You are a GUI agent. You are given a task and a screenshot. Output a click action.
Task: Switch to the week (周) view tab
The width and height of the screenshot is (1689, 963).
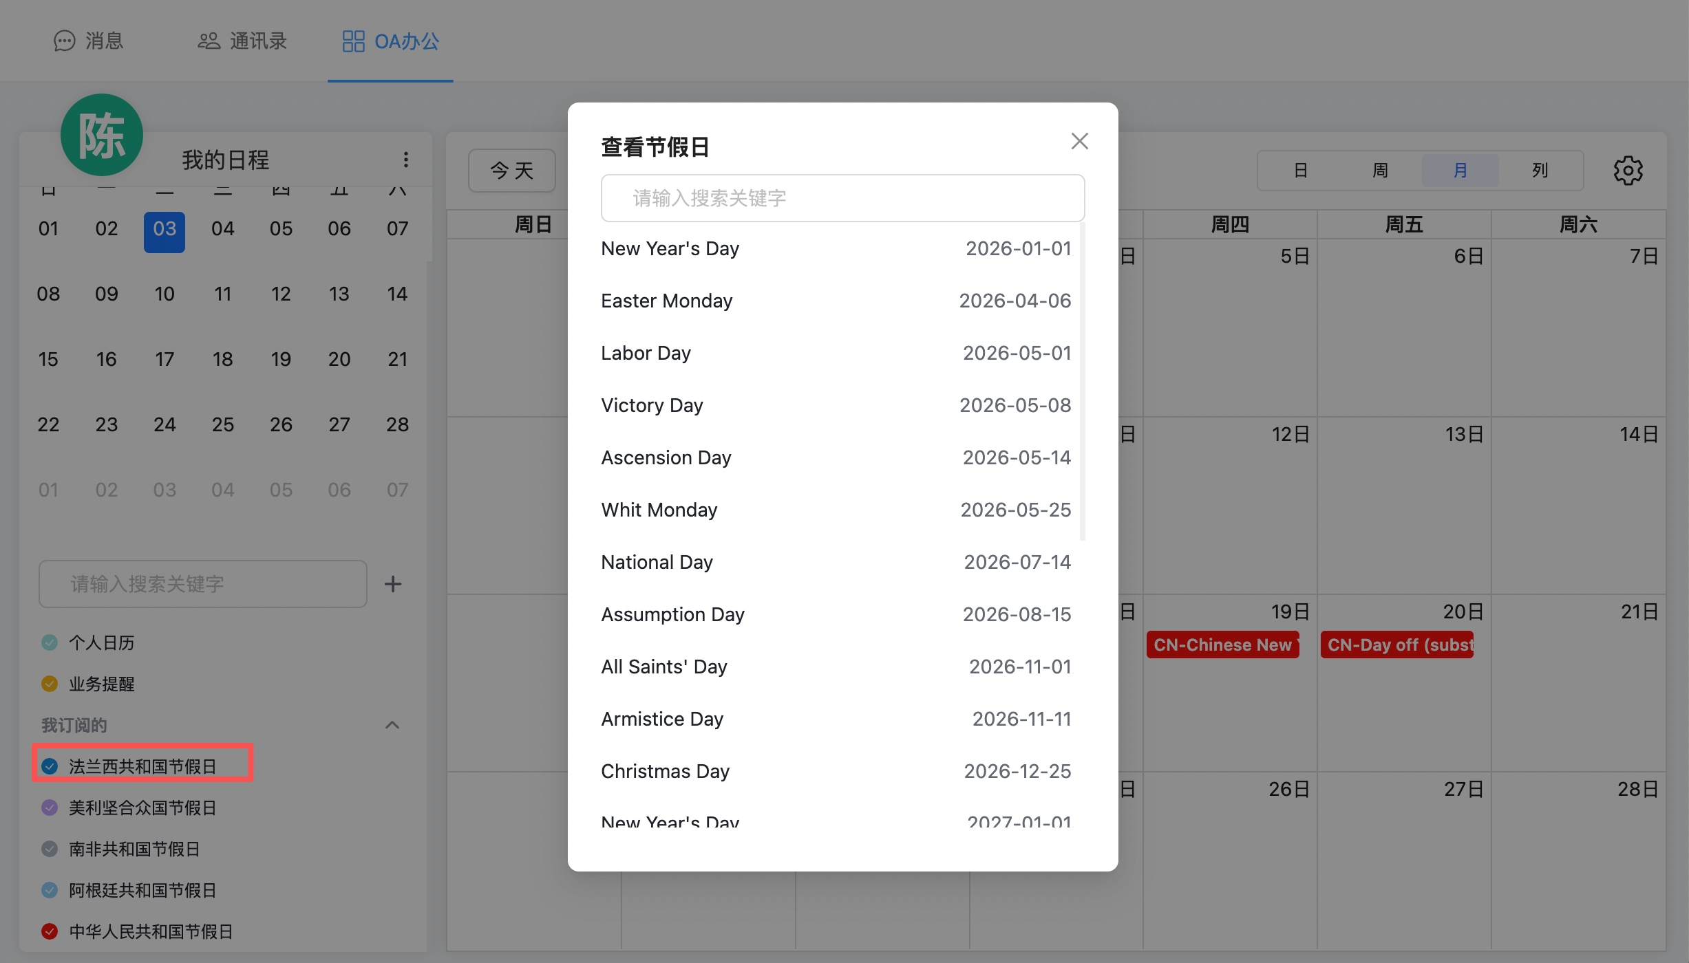[x=1380, y=171]
